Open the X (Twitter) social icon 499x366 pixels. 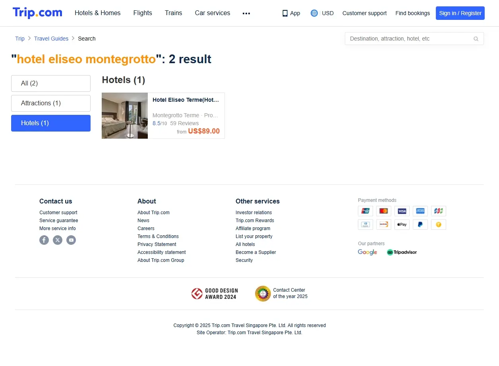click(58, 240)
